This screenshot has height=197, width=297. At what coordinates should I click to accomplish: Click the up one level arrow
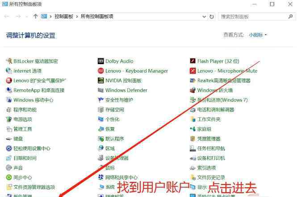35,16
